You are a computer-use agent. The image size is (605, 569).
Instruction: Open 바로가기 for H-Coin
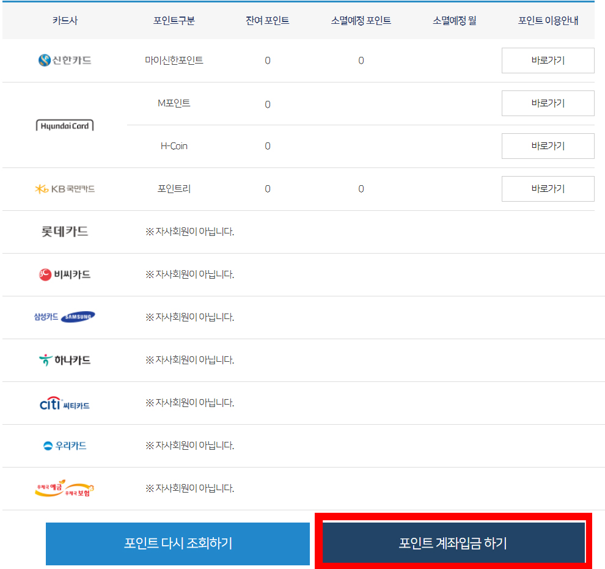(548, 146)
